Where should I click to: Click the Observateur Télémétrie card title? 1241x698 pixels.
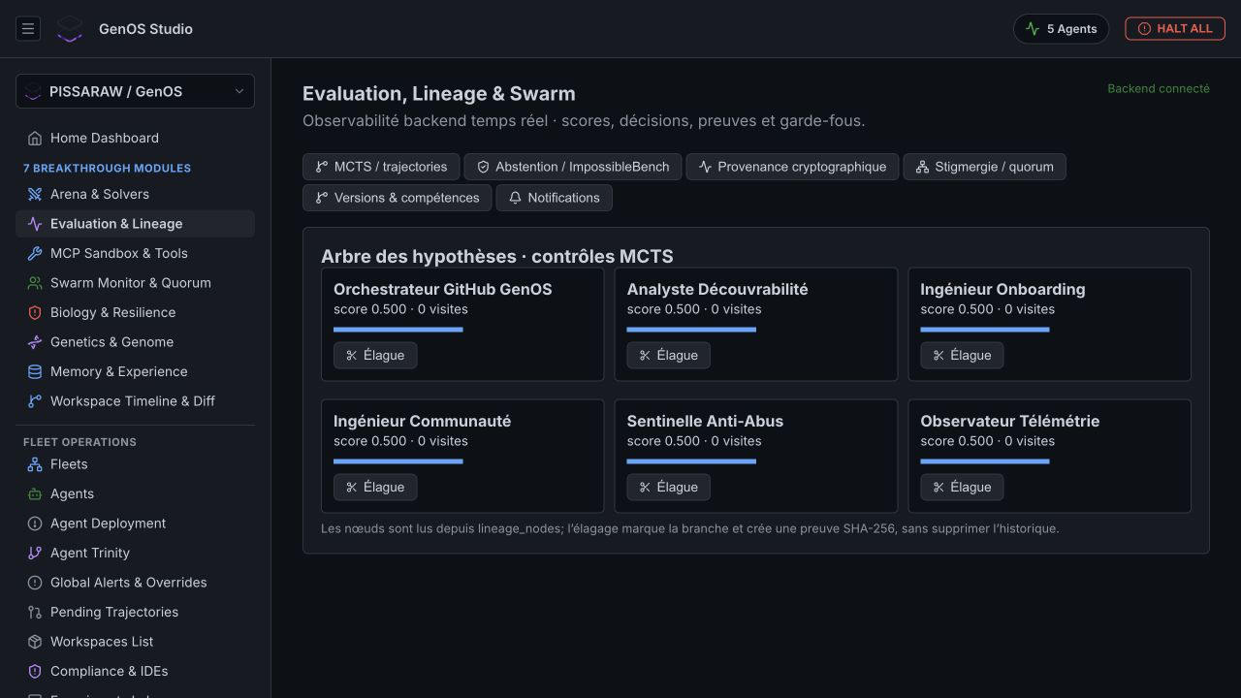[1009, 421]
